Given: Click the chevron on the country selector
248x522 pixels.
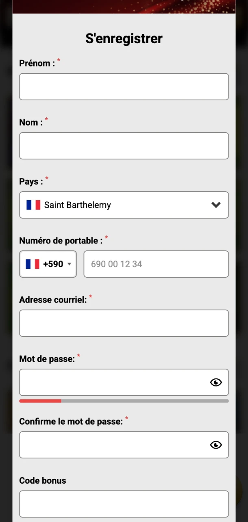Looking at the screenshot, I should click(216, 205).
